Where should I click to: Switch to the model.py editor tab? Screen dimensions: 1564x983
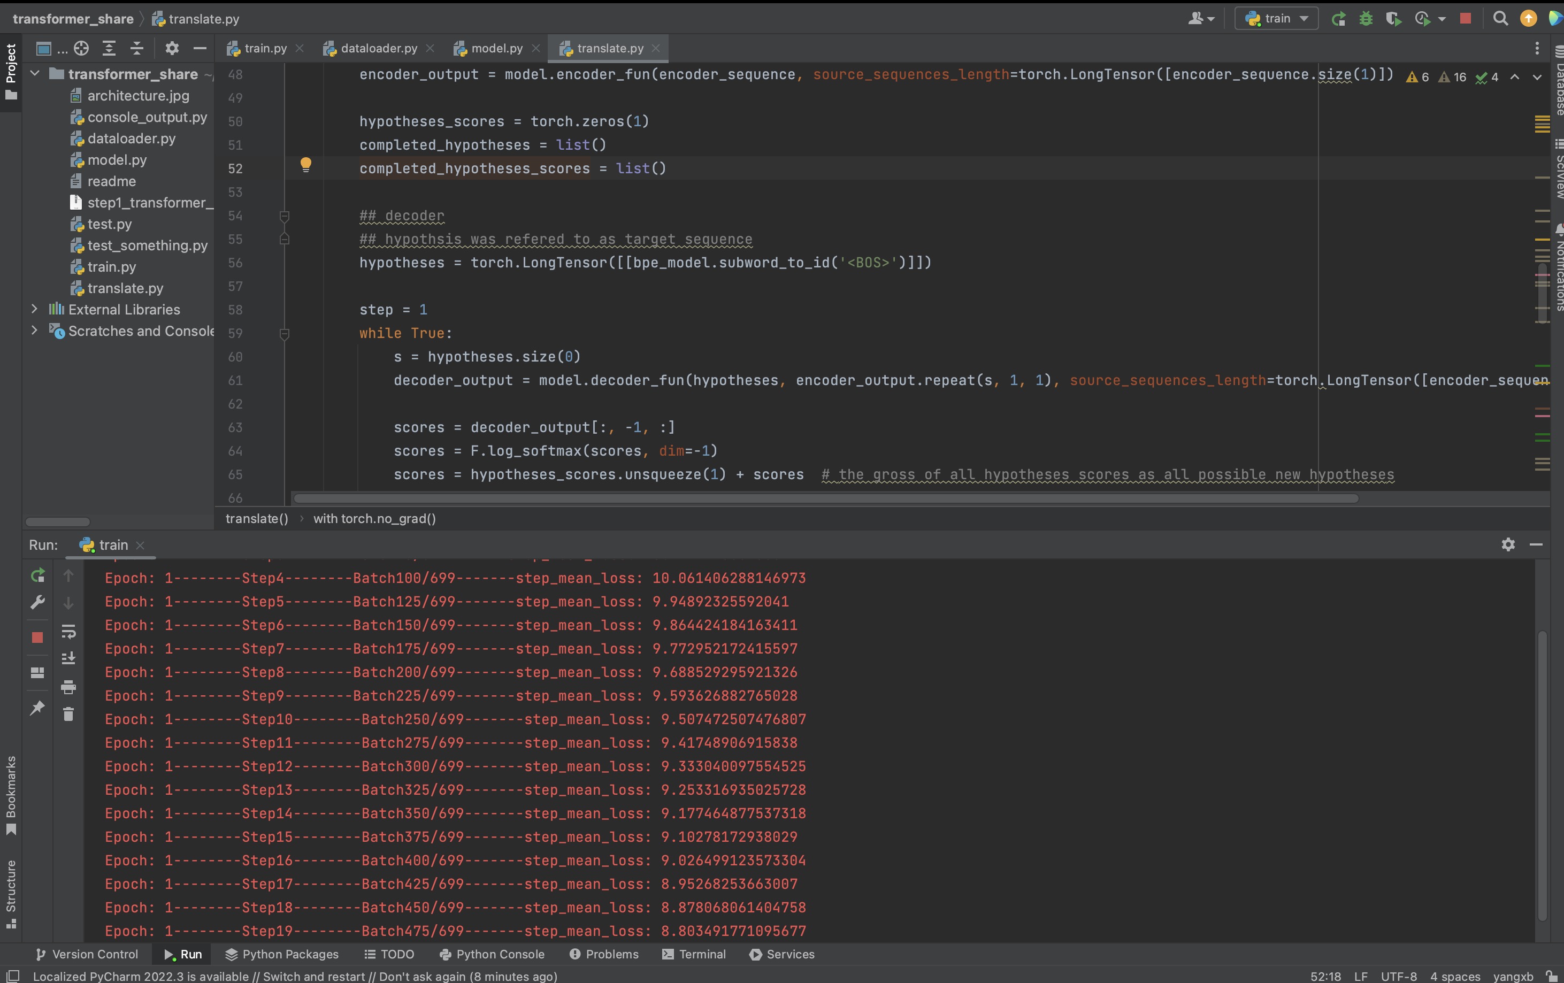(496, 49)
